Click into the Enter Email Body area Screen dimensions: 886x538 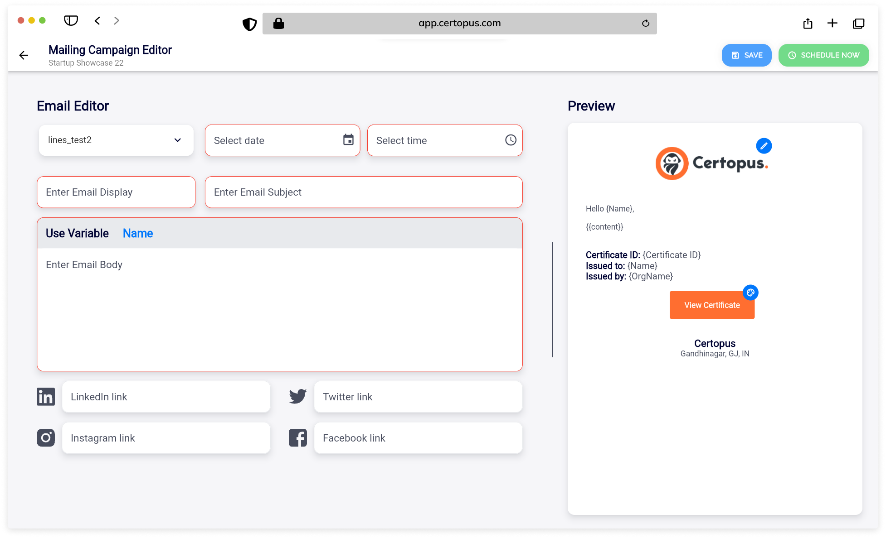point(279,308)
